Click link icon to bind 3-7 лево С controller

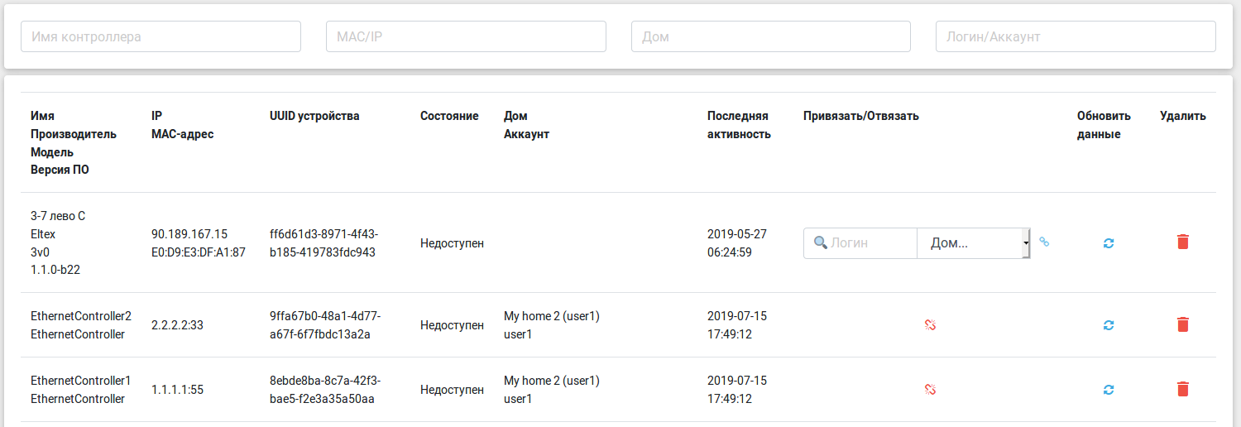coord(1044,242)
